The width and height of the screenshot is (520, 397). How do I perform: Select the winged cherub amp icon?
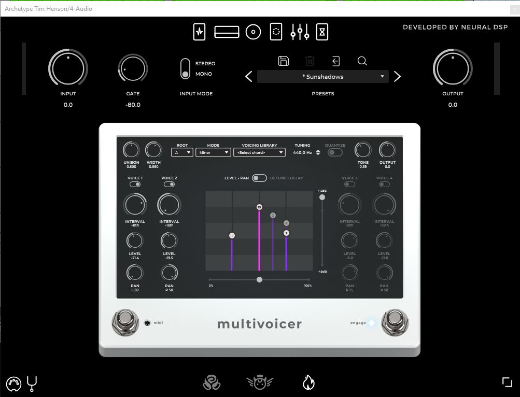click(260, 382)
